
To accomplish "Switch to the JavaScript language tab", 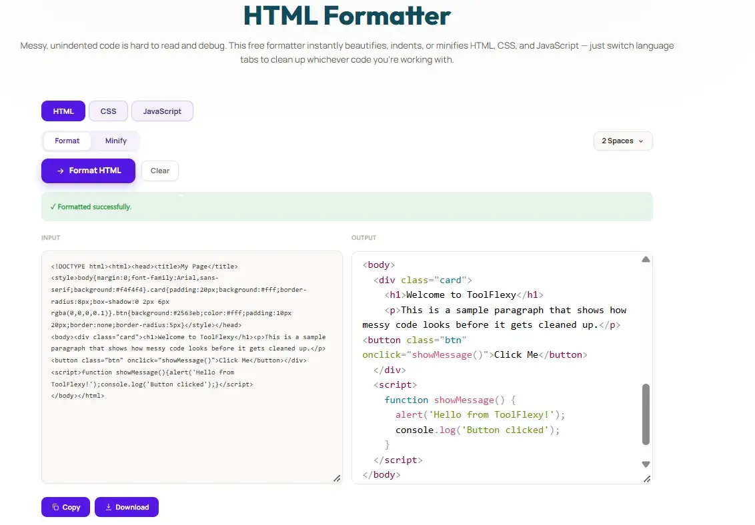I will (x=162, y=111).
